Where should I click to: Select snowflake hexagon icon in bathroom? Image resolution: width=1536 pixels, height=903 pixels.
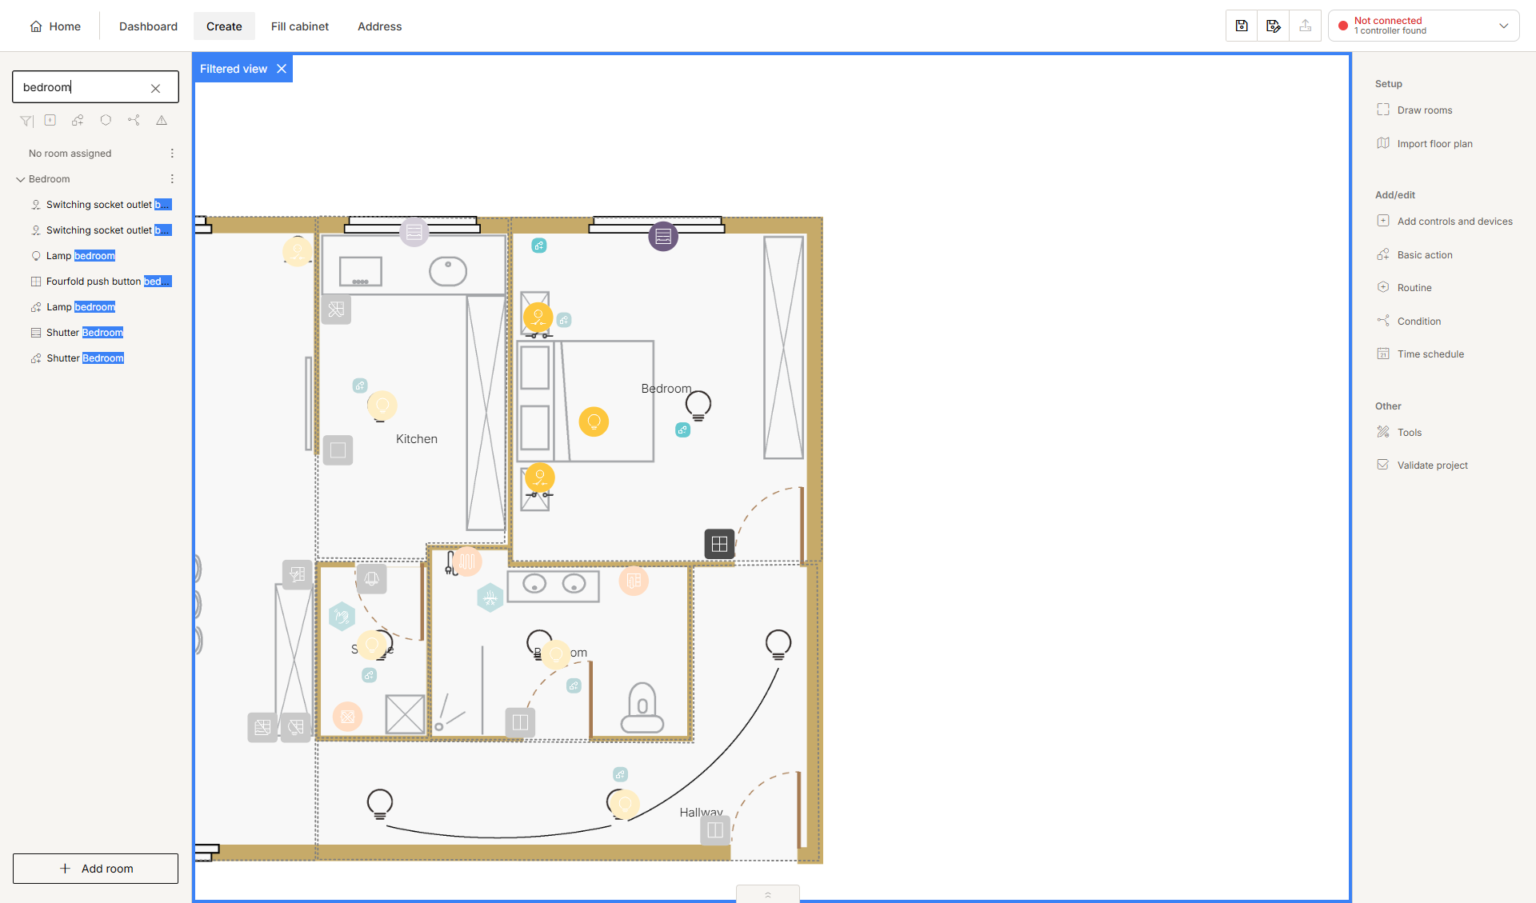click(x=490, y=597)
